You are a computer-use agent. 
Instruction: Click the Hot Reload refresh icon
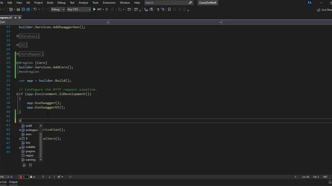tap(120, 9)
